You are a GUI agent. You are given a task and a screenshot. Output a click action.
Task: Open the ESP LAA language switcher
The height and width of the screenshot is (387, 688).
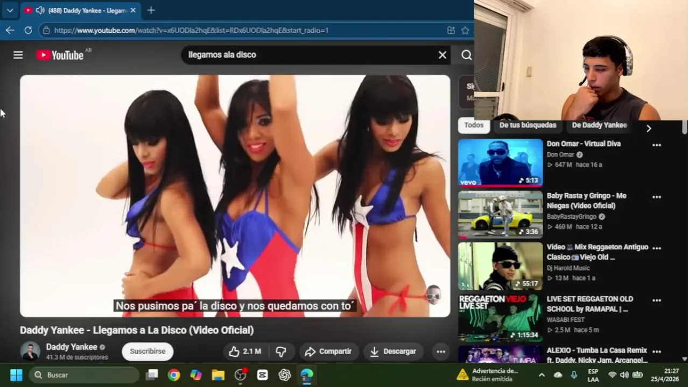point(593,375)
